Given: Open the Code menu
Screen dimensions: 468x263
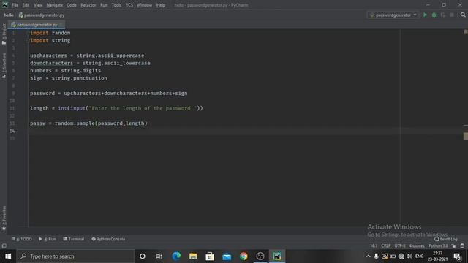Looking at the screenshot, I should [x=72, y=5].
